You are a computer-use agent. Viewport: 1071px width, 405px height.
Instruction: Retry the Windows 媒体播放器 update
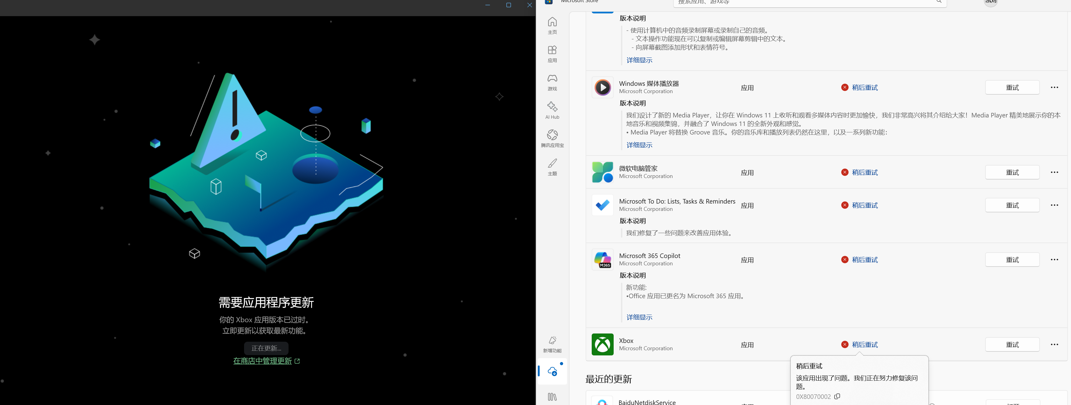coord(1012,87)
